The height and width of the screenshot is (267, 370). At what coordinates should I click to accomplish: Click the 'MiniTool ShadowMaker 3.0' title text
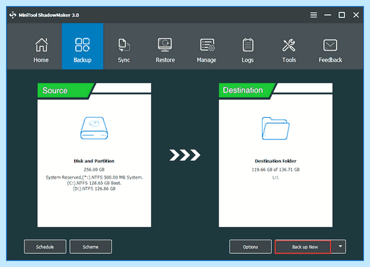(x=49, y=15)
